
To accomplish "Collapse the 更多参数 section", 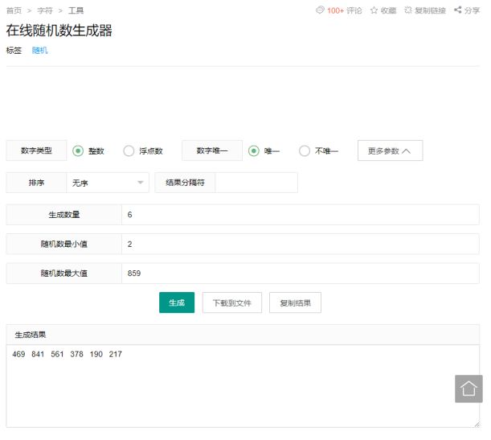I will (391, 150).
